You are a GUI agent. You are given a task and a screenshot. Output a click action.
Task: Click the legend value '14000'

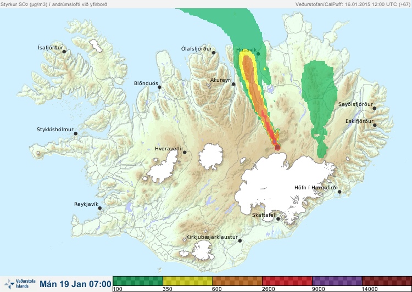[370, 289]
